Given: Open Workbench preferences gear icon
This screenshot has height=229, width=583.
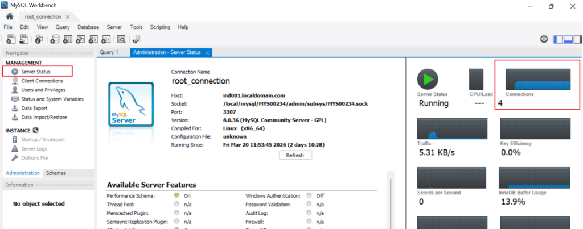Looking at the screenshot, I should [x=544, y=39].
